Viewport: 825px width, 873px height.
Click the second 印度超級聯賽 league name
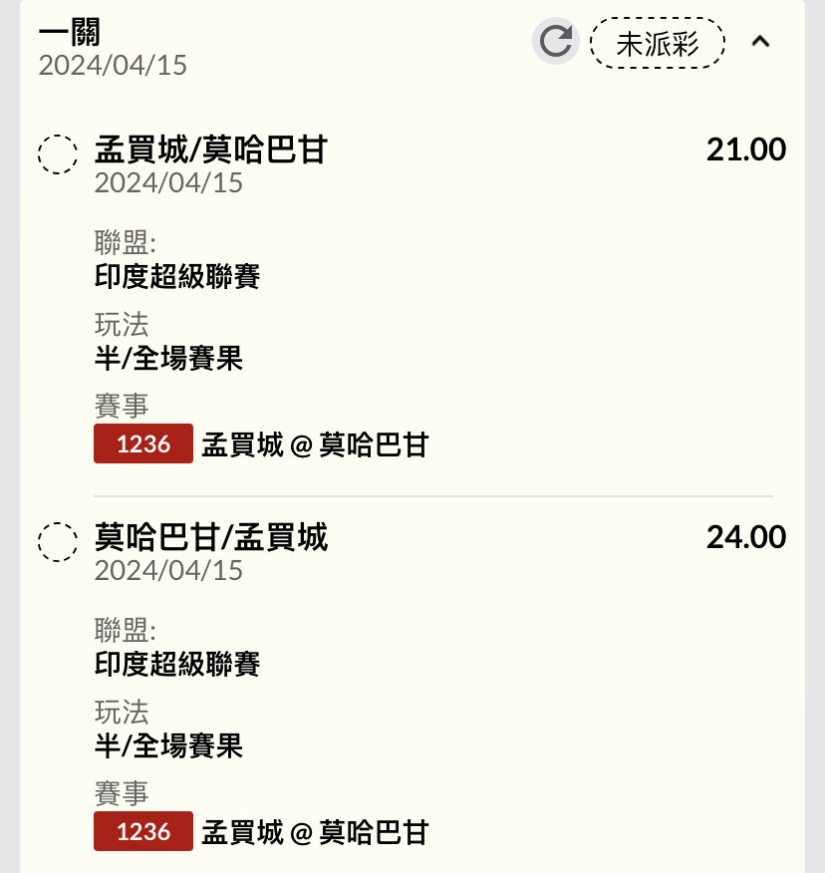pos(177,664)
